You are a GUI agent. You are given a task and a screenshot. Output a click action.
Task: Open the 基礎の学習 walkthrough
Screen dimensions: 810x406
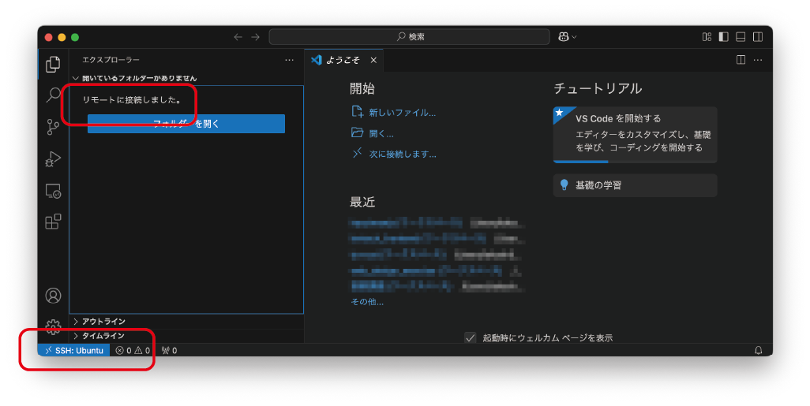tap(635, 185)
